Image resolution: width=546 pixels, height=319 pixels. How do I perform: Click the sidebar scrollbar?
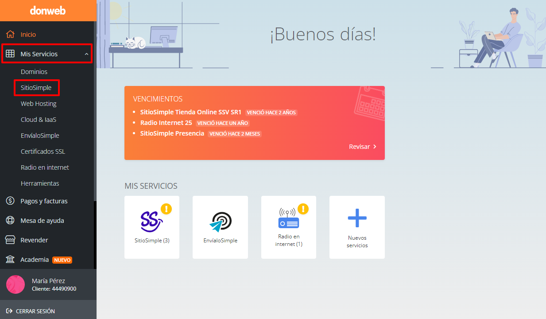[x=95, y=111]
